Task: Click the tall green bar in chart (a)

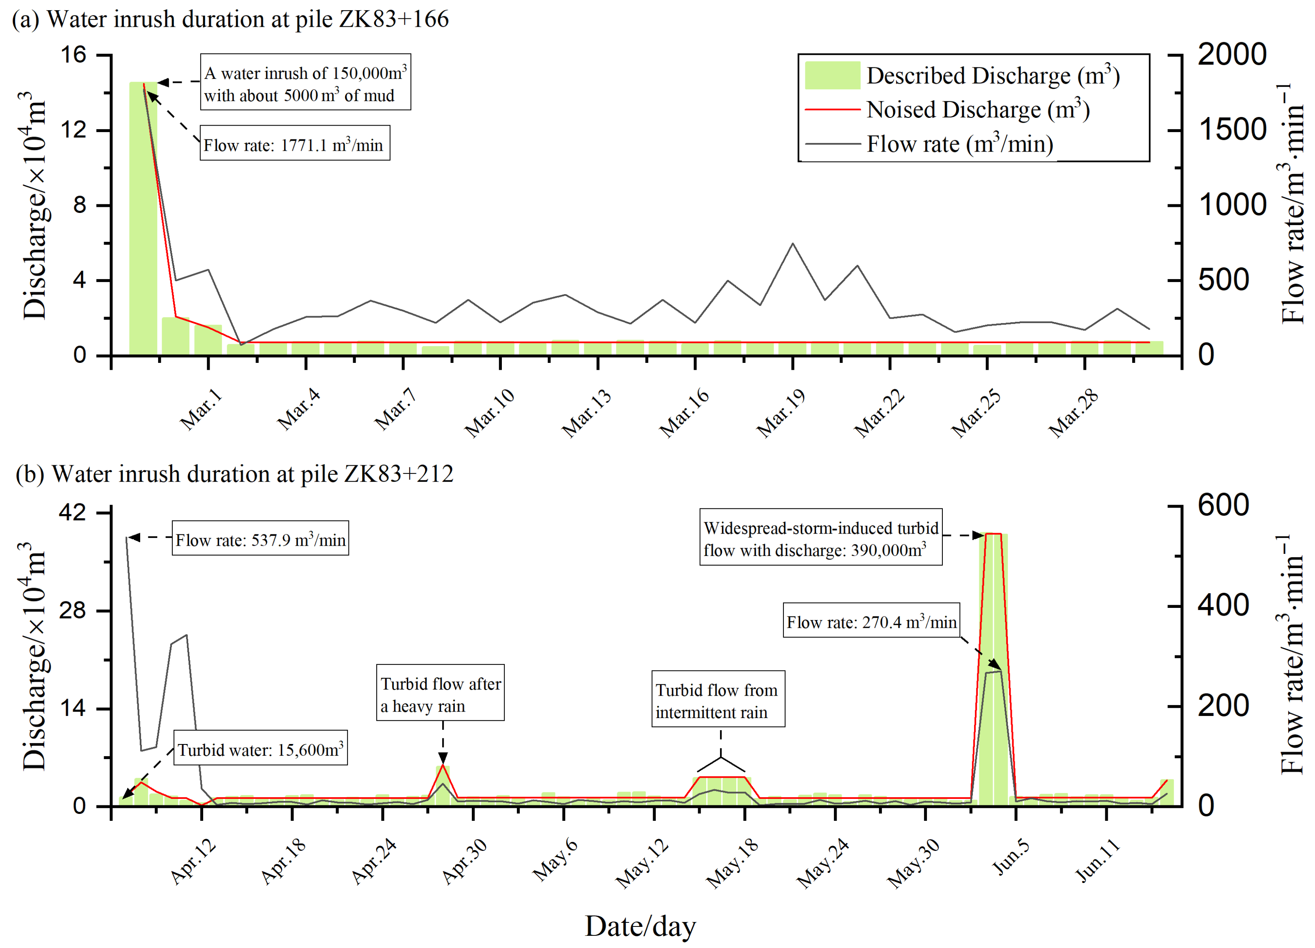Action: pos(143,220)
